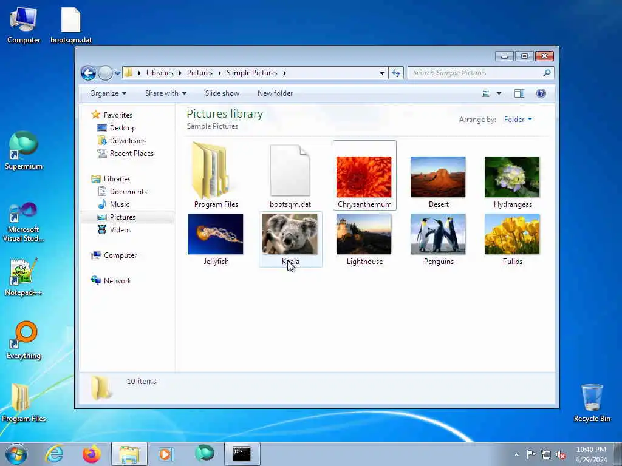Select Supermium shortcut on desktop

click(24, 151)
